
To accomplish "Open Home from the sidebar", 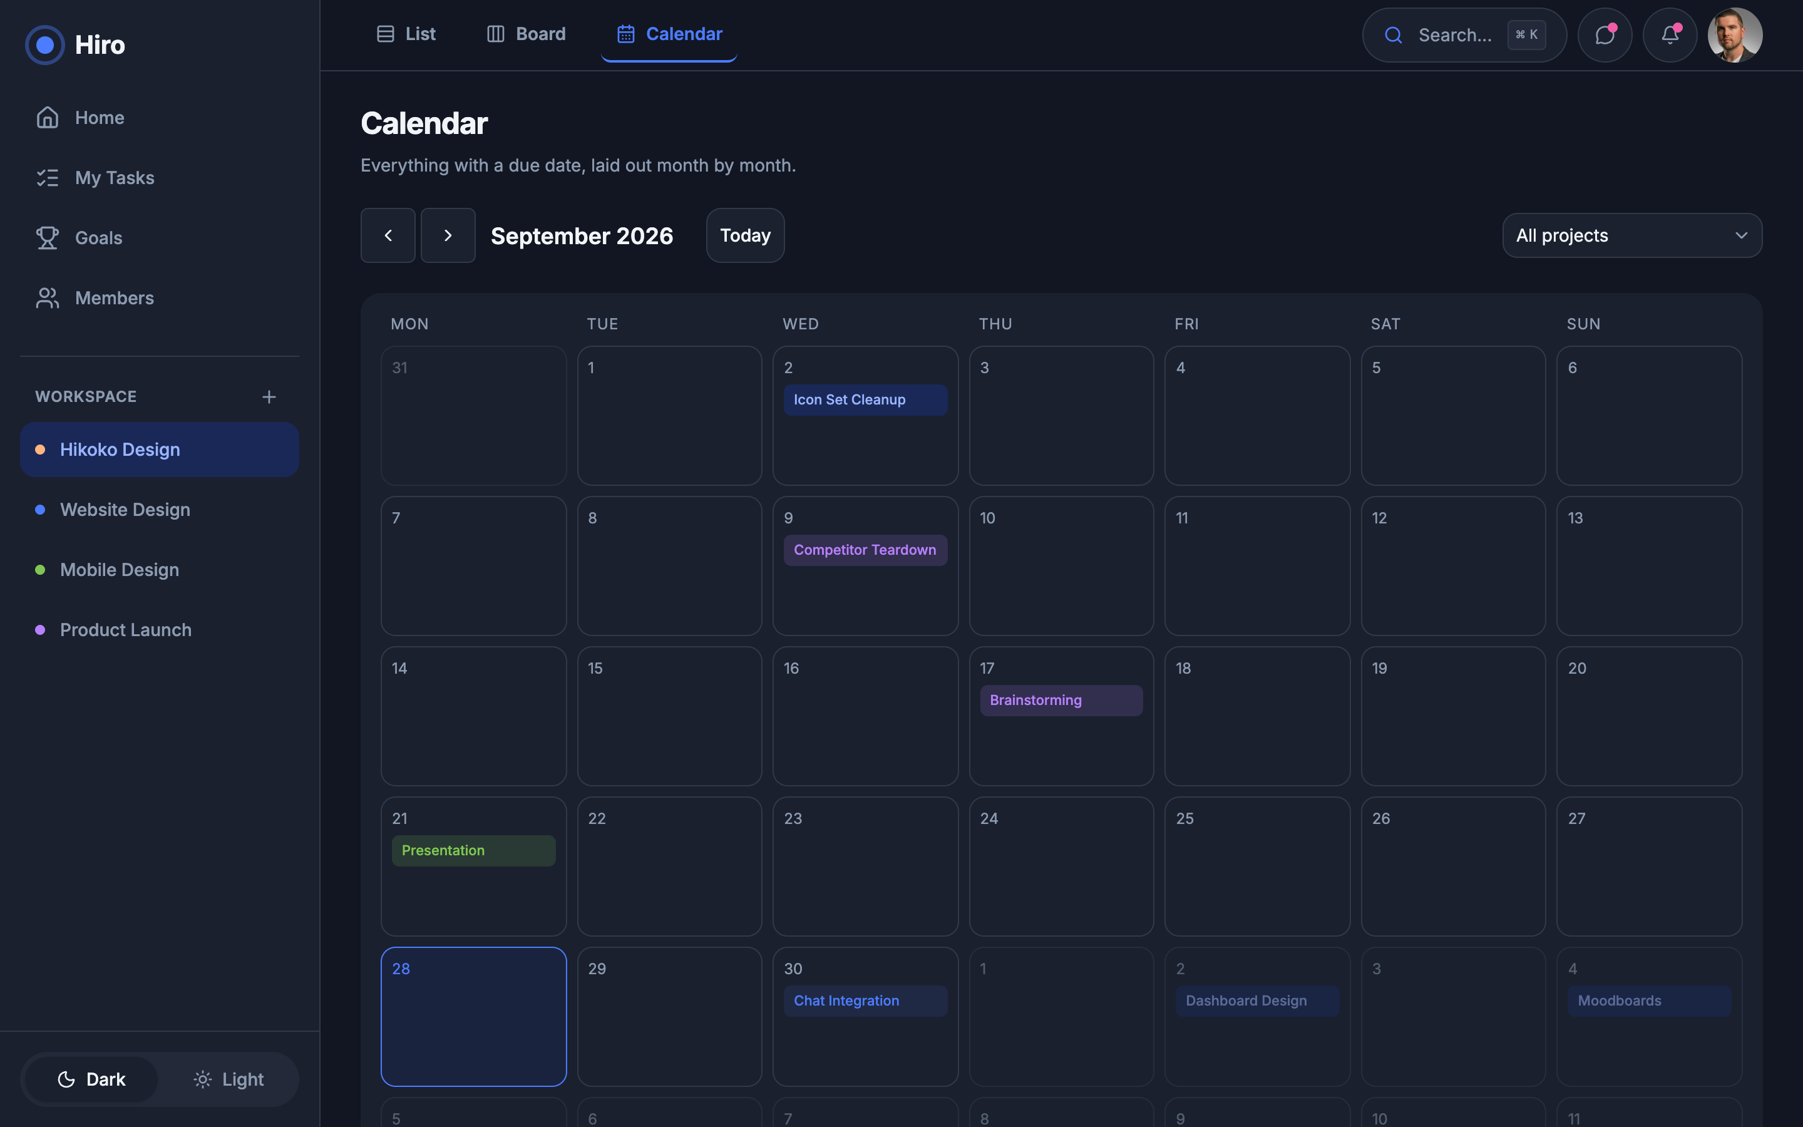I will coord(160,118).
